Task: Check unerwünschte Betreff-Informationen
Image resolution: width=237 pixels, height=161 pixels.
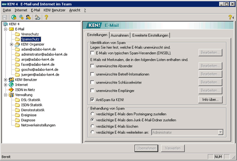Action: 92,74
